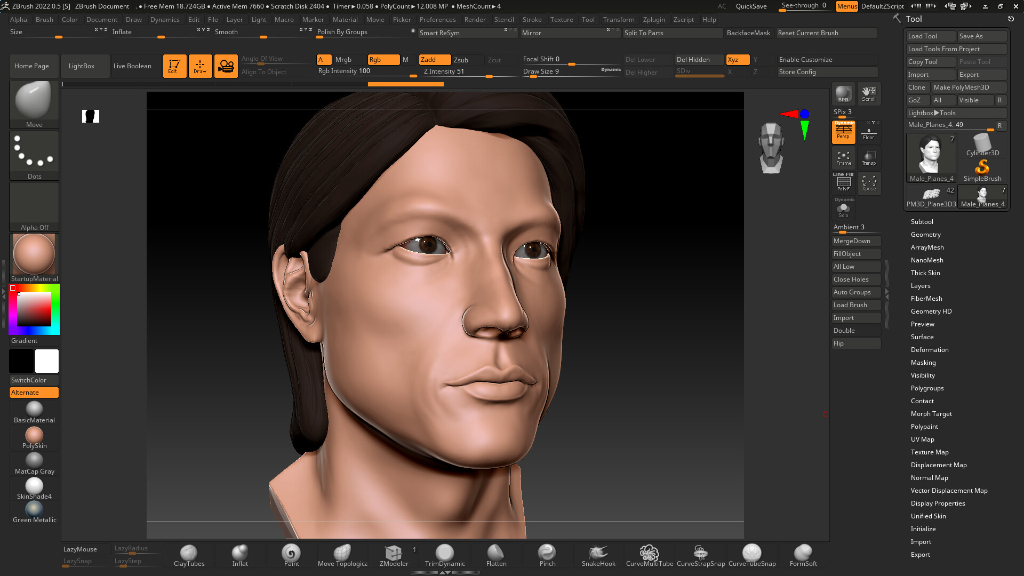Click the BPR render icon
Viewport: 1024px width, 576px height.
(843, 93)
